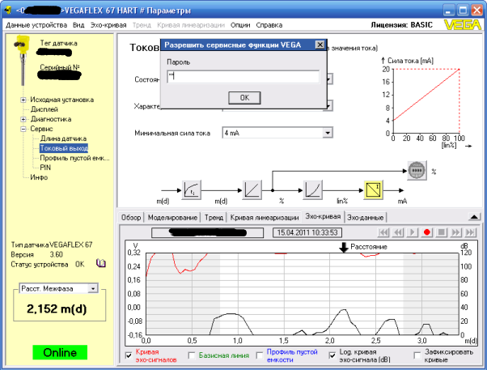Open Минимальная сила тока dropdown
This screenshot has height=370, width=487.
[x=328, y=133]
